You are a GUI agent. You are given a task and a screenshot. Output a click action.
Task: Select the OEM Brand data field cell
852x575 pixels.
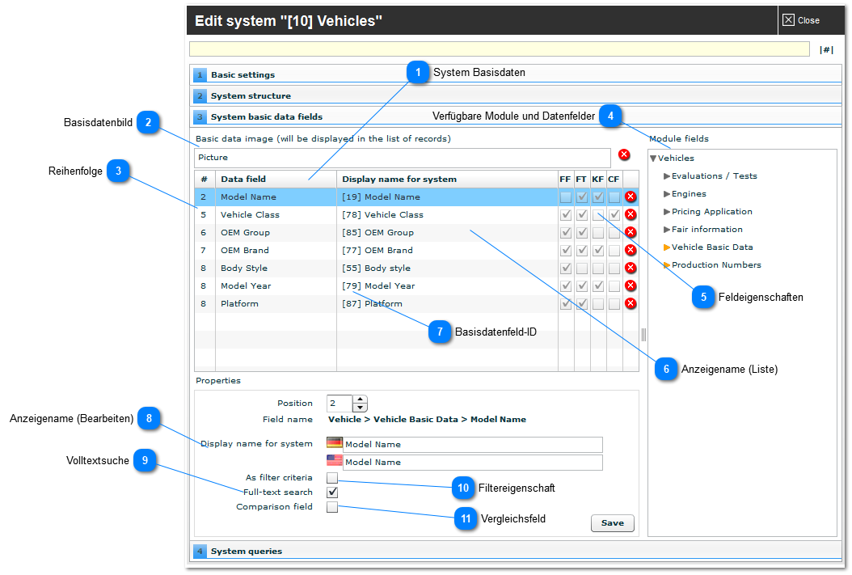[276, 251]
